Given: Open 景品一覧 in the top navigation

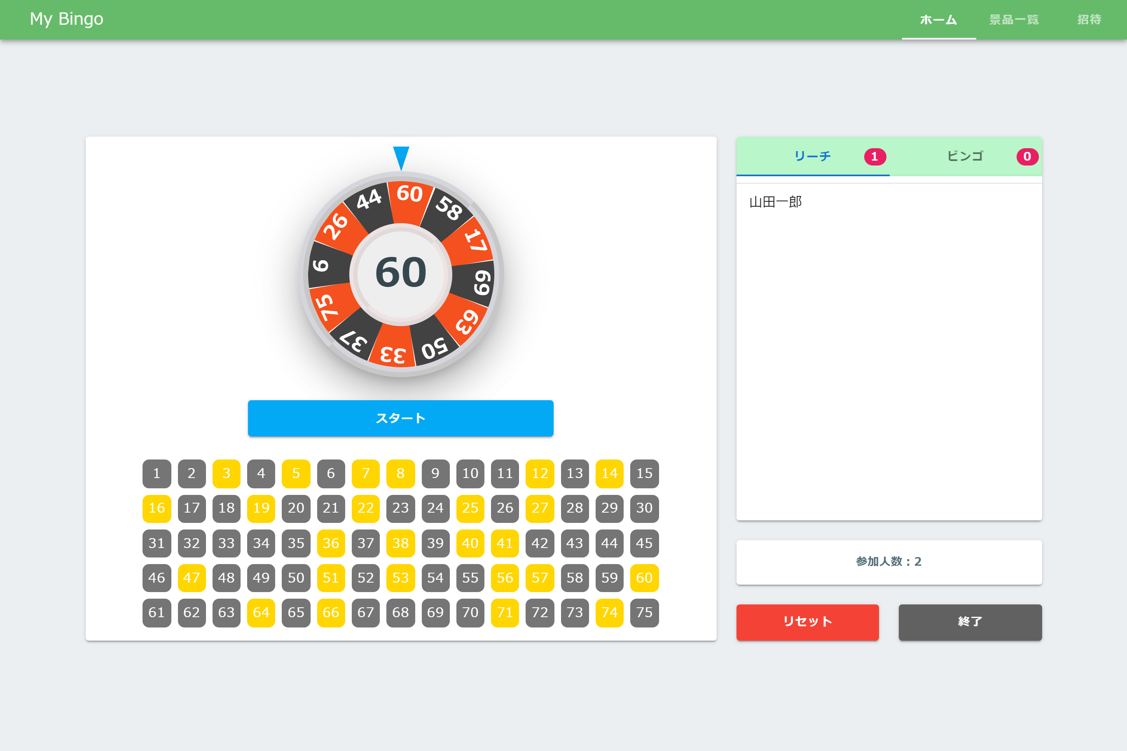Looking at the screenshot, I should tap(1014, 20).
